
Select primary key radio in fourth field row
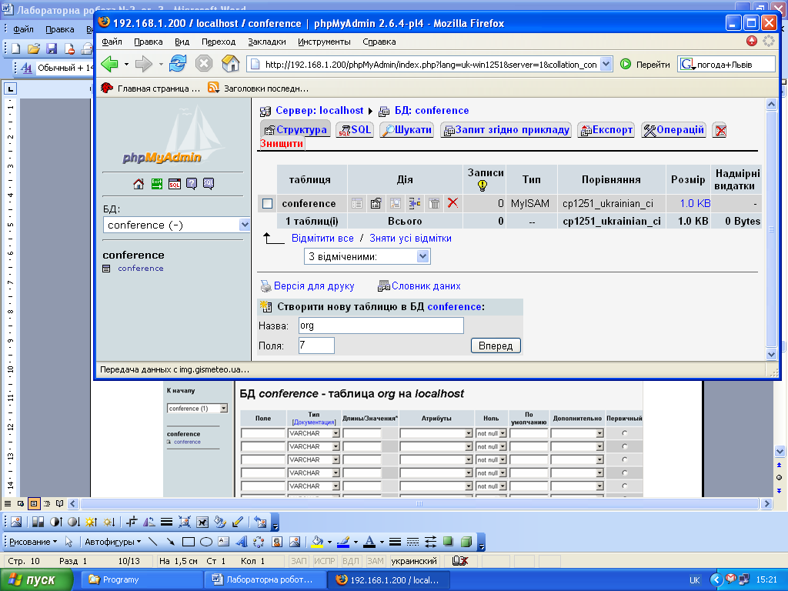tap(624, 472)
